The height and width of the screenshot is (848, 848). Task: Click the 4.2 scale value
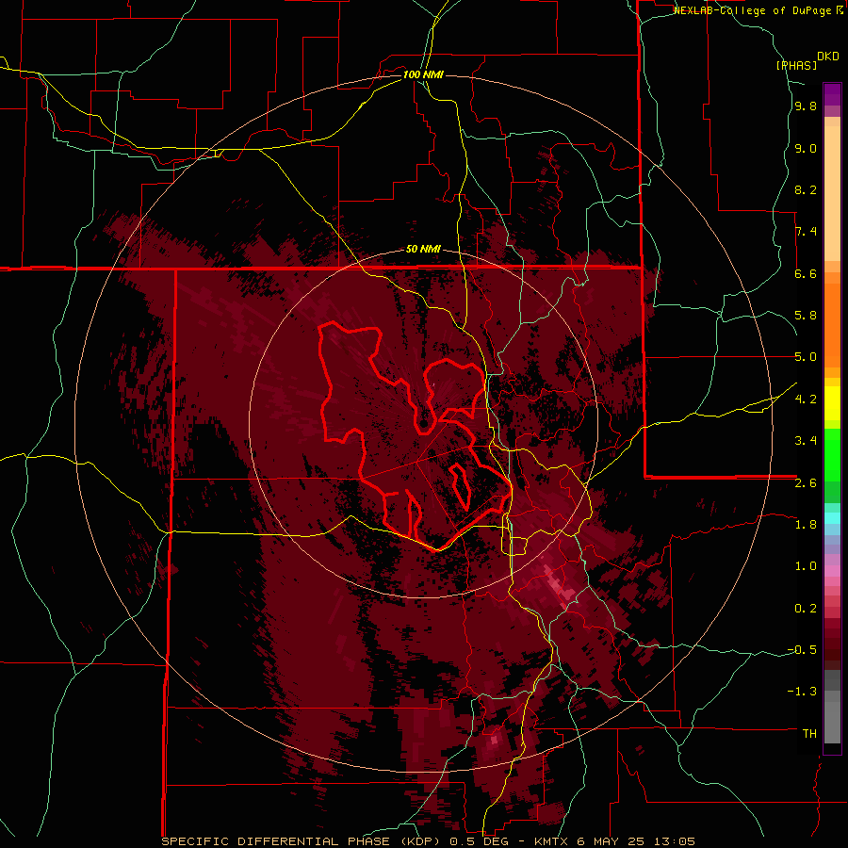806,399
